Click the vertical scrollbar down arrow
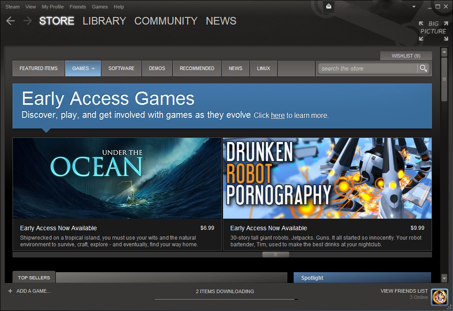 coord(444,278)
